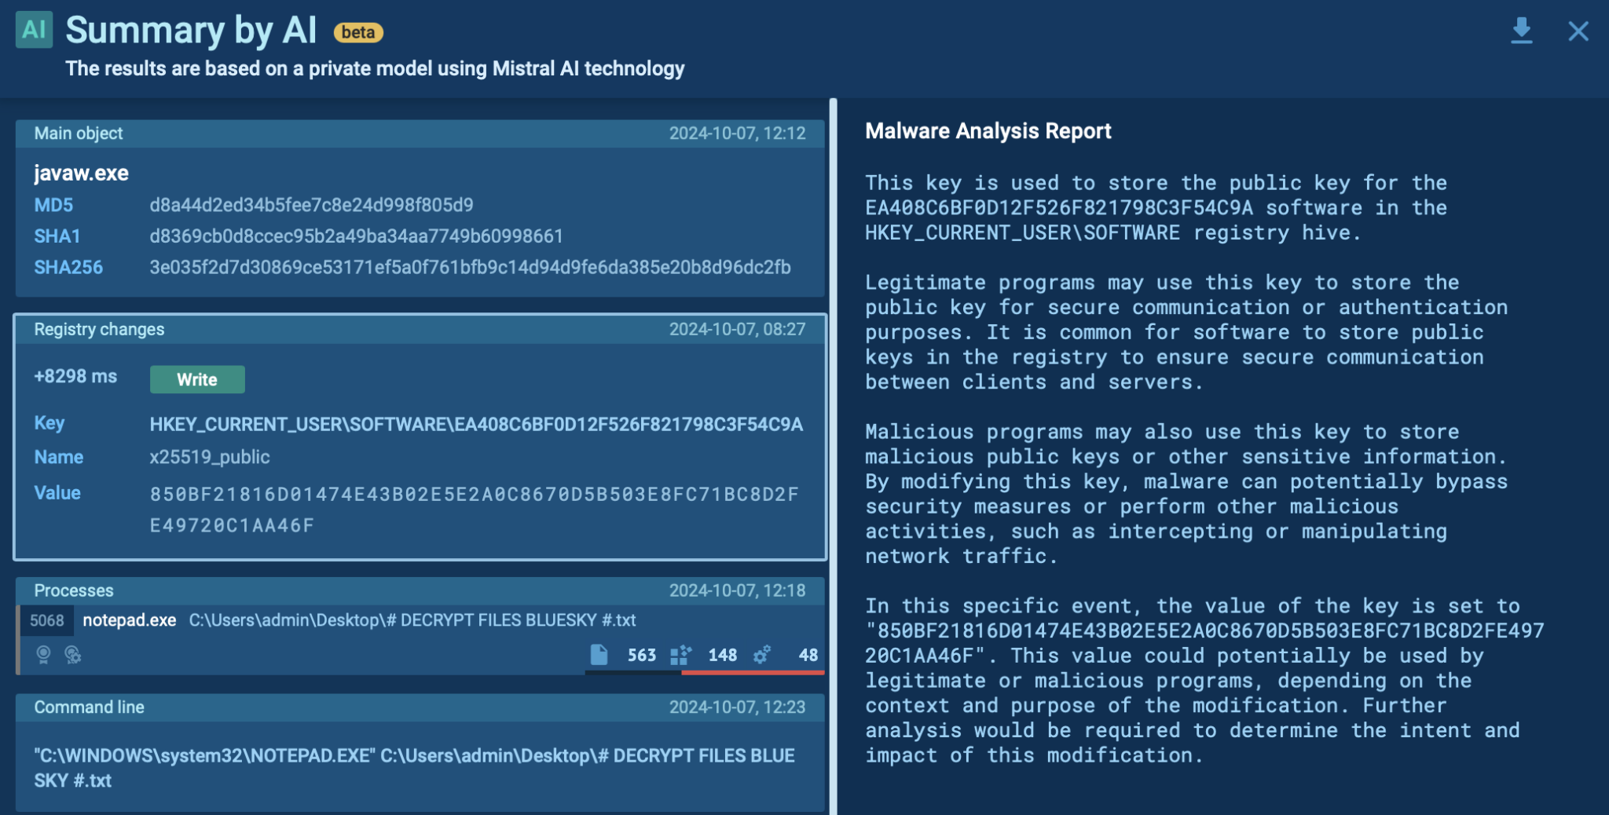Screen dimensions: 1609x815
Task: Open the Command line section header
Action: click(x=420, y=707)
